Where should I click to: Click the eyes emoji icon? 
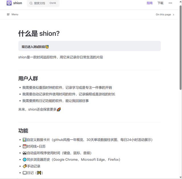point(25,153)
